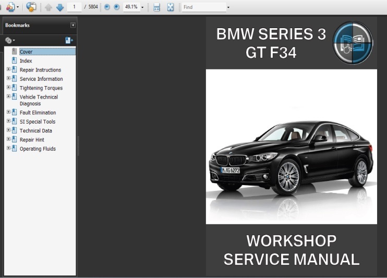The height and width of the screenshot is (278, 387).
Task: Open the Find options dropdown arrow
Action: tap(228, 7)
